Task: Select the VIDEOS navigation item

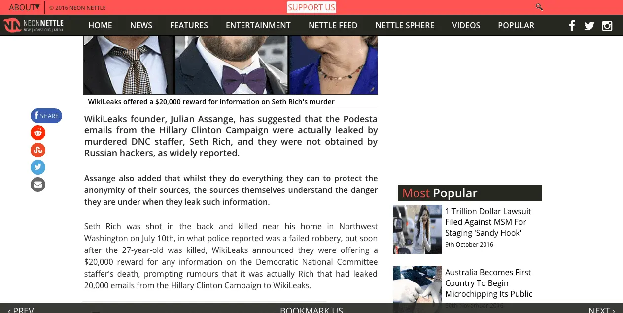Action: [466, 25]
